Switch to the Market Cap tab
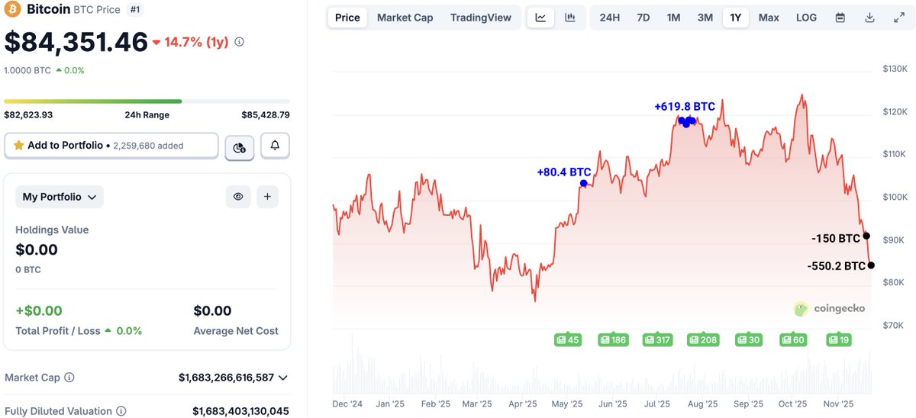This screenshot has height=418, width=916. point(404,18)
